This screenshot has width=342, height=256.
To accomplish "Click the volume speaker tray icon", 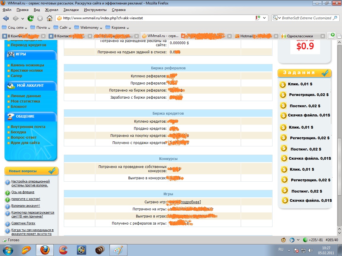I will (310, 250).
